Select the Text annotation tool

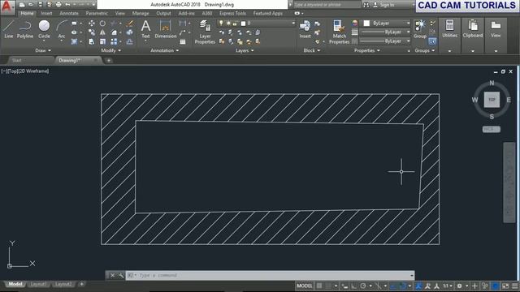145,29
